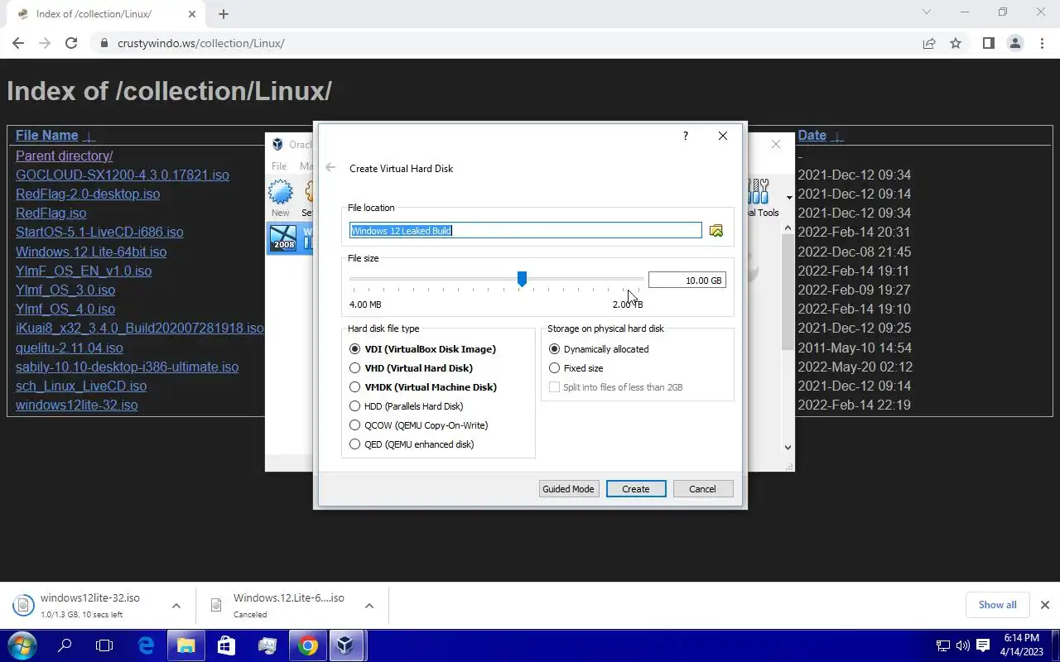Reload the browser page

click(71, 43)
